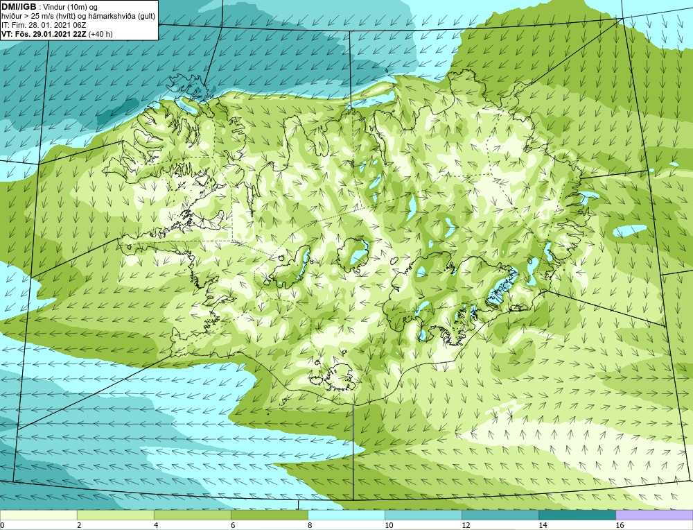693x530 pixels.
Task: Click the legend label '16'
Action: (620, 525)
